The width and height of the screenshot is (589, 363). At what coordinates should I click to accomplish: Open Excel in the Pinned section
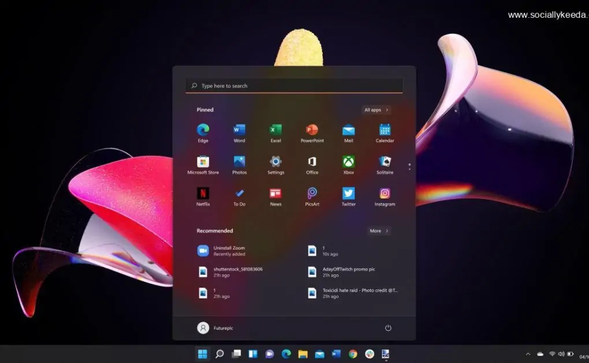[x=275, y=133]
